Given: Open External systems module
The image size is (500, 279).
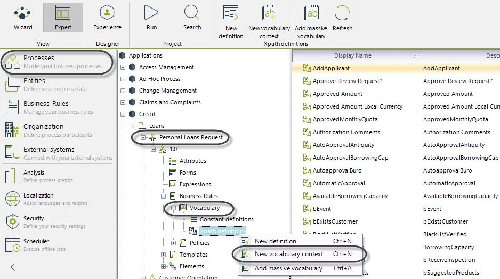Looking at the screenshot, I should [x=58, y=153].
